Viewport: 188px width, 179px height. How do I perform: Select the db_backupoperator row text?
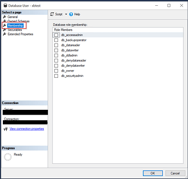[x=74, y=40]
